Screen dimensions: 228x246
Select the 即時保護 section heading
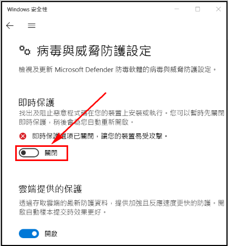[x=37, y=102]
